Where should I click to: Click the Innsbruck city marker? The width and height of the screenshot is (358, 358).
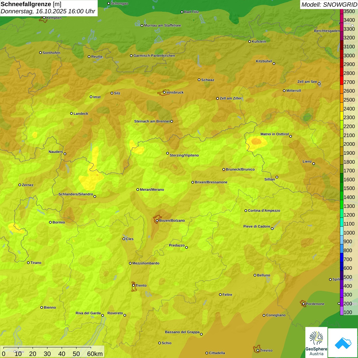tap(164, 92)
